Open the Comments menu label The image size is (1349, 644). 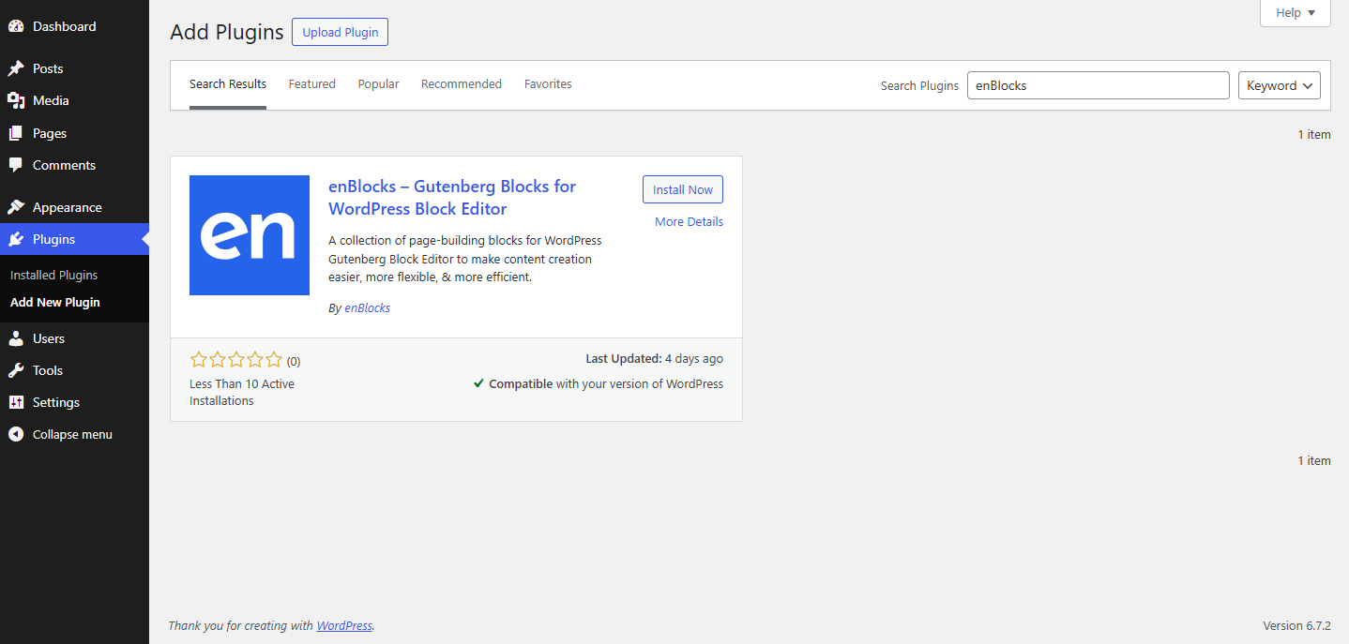(x=64, y=165)
